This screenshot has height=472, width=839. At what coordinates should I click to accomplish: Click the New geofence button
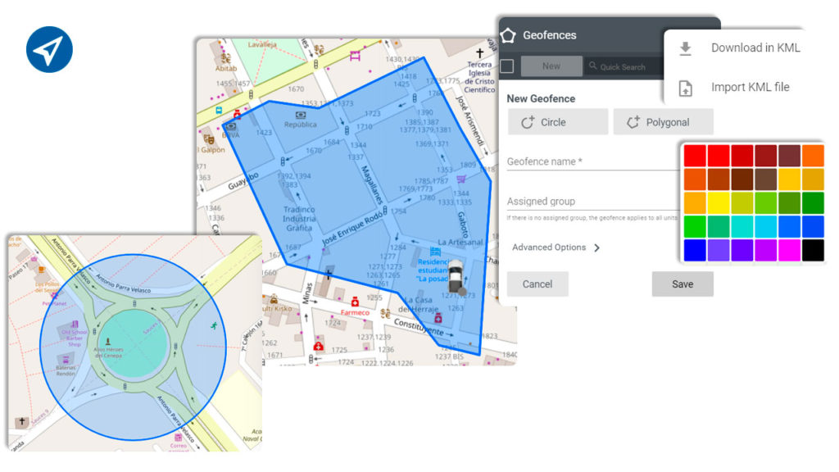tap(551, 66)
